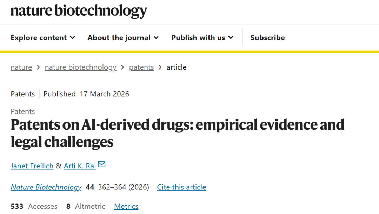This screenshot has height=214, width=379.
Task: Click the chevron after Publish with us
Action: [231, 37]
